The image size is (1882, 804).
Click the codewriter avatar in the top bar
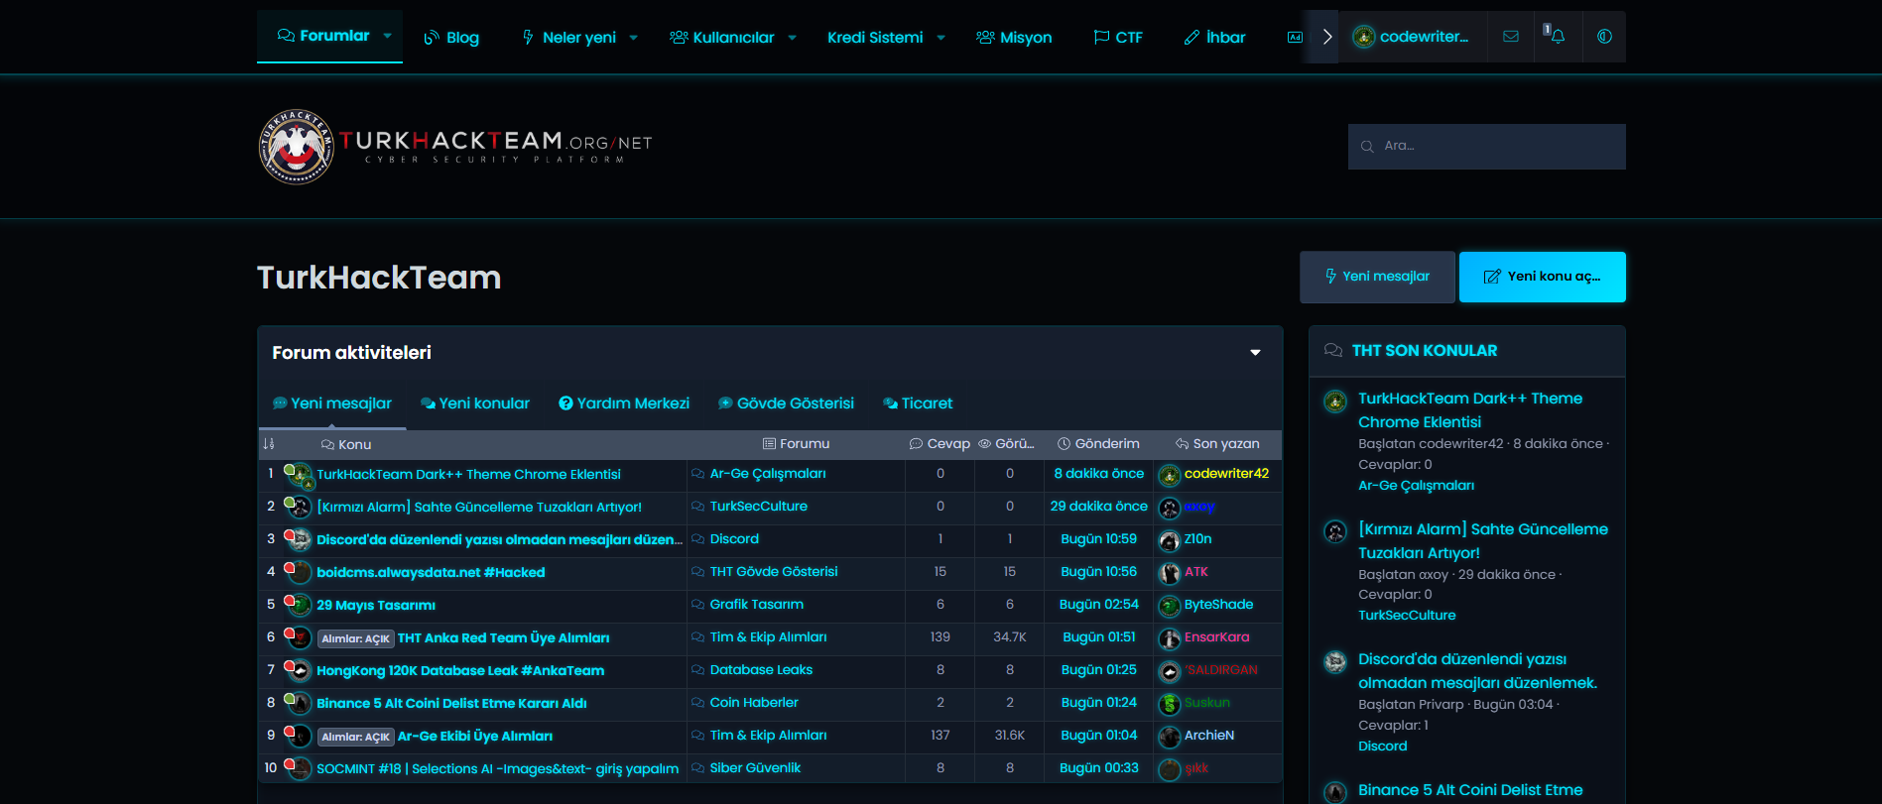tap(1364, 37)
